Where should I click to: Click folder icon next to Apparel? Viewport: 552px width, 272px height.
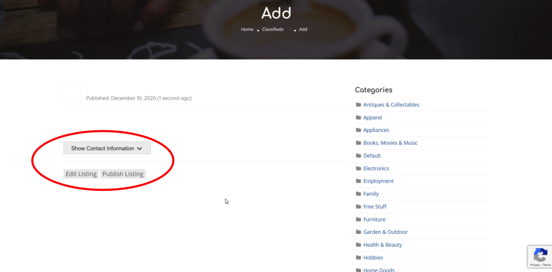click(x=358, y=117)
